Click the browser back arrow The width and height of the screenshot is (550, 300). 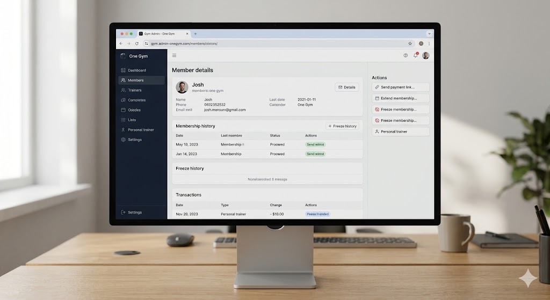coord(121,43)
